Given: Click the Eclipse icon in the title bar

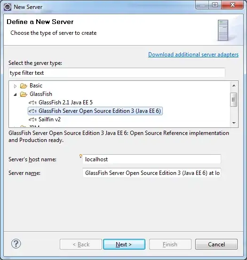Looking at the screenshot, I should (x=8, y=7).
